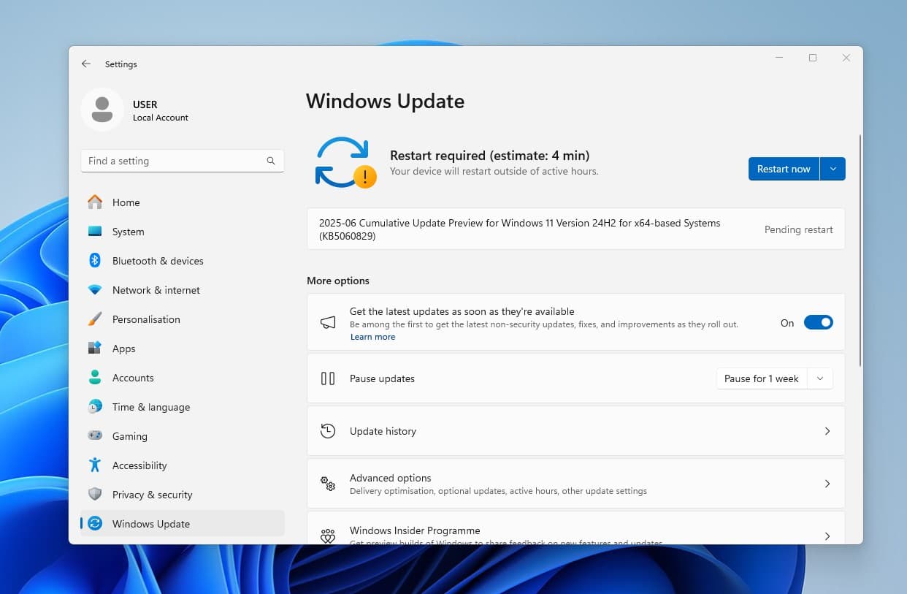The width and height of the screenshot is (907, 594).
Task: Click the pause icon beside Pause updates
Action: pos(328,378)
